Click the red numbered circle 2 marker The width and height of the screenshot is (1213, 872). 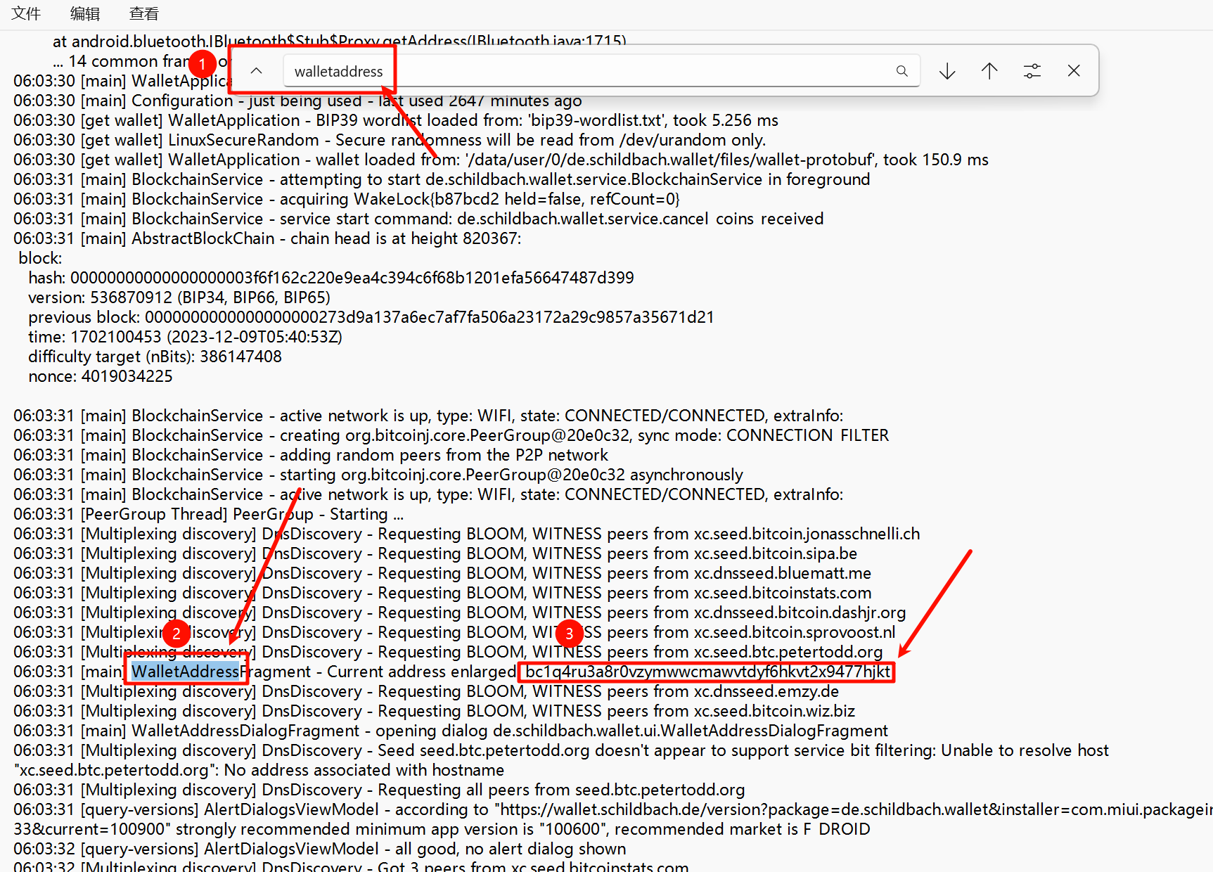coord(177,634)
